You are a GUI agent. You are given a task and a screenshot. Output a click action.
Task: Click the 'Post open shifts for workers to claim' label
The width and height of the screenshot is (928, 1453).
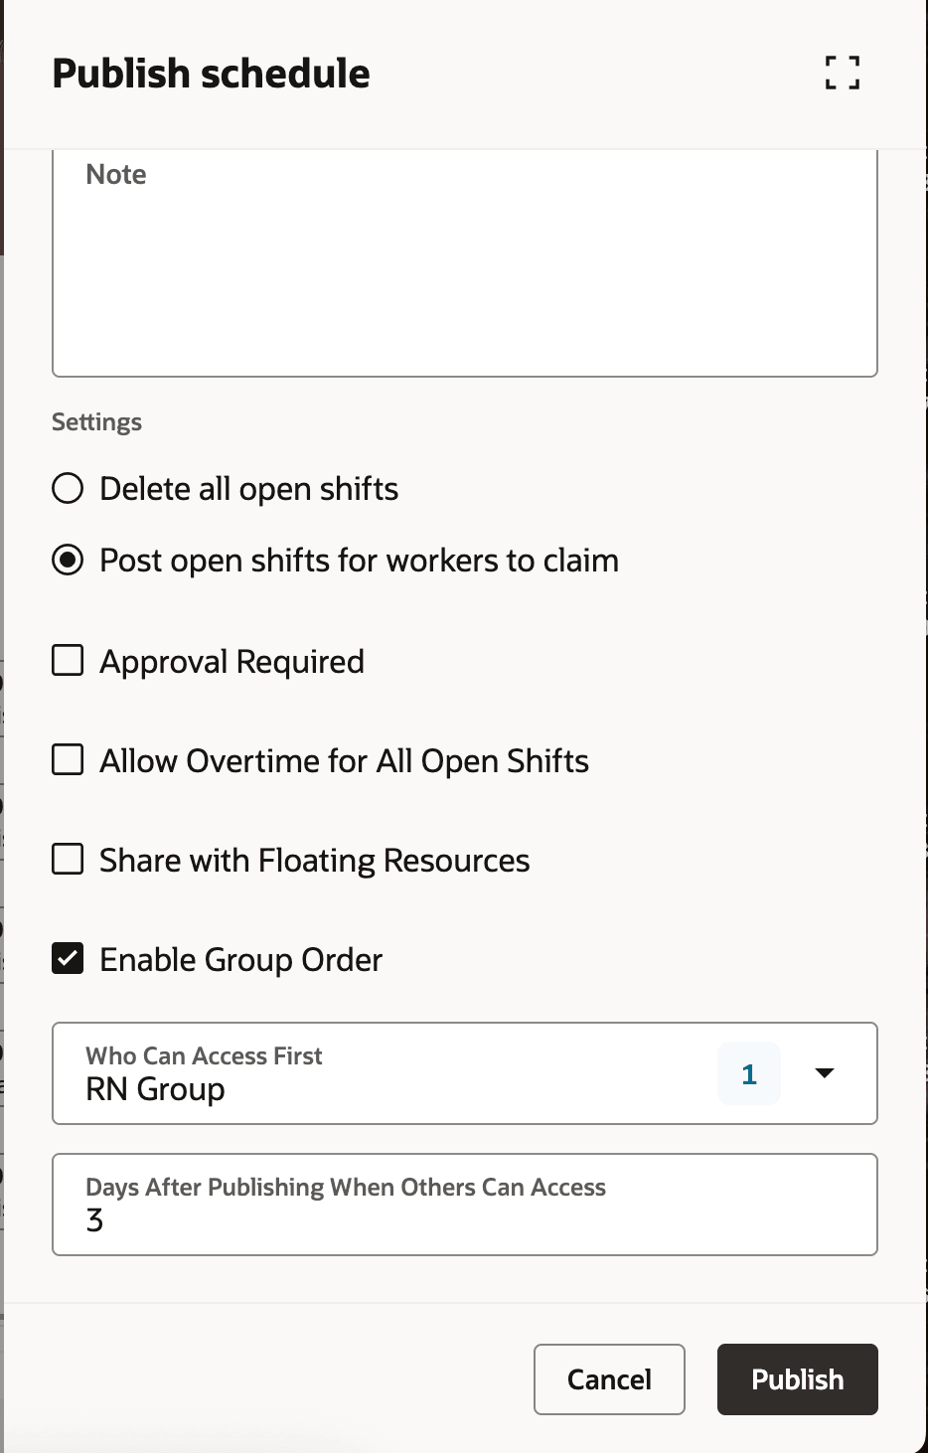[359, 561]
